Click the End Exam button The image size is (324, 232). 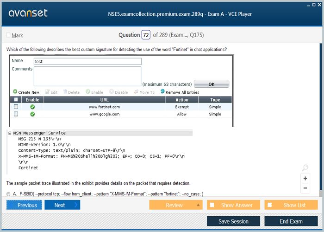point(291,221)
